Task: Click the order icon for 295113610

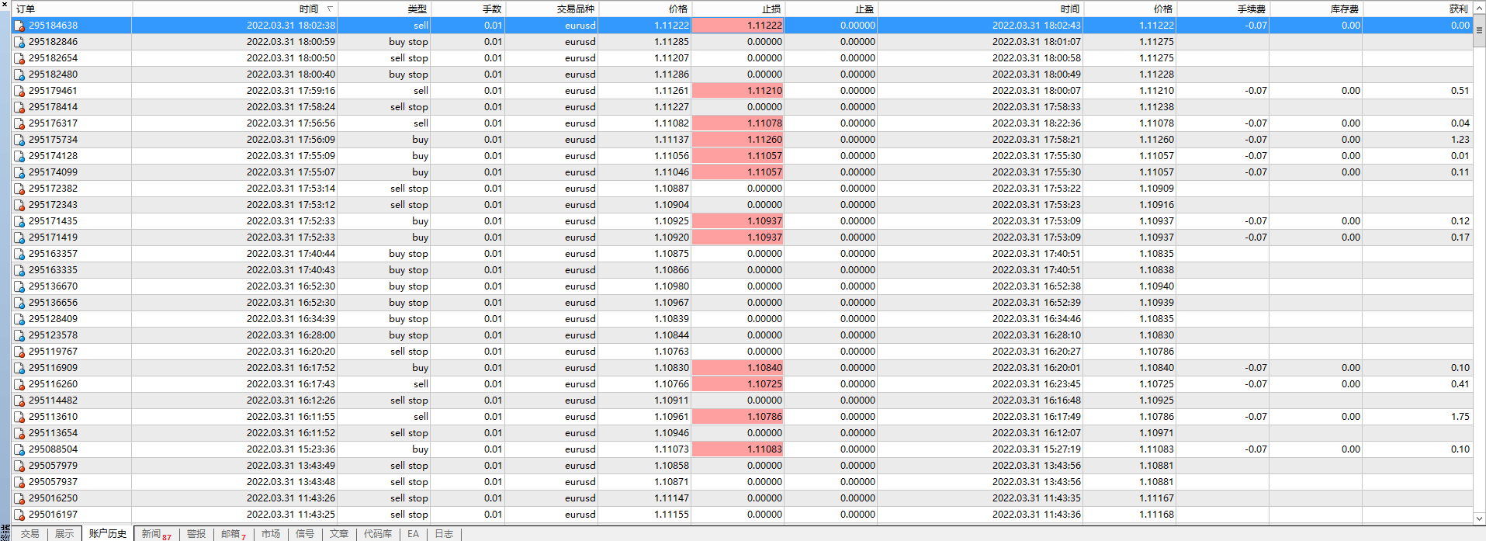Action: (19, 417)
